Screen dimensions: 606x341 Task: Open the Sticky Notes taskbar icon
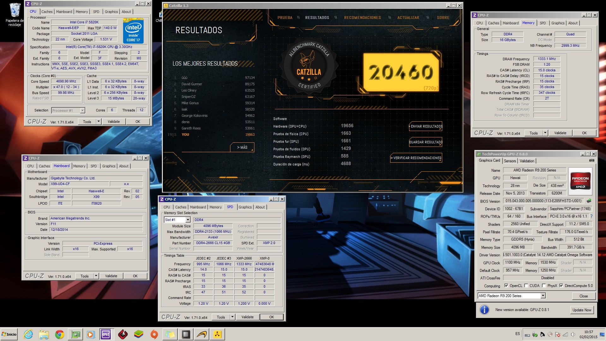[170, 334]
